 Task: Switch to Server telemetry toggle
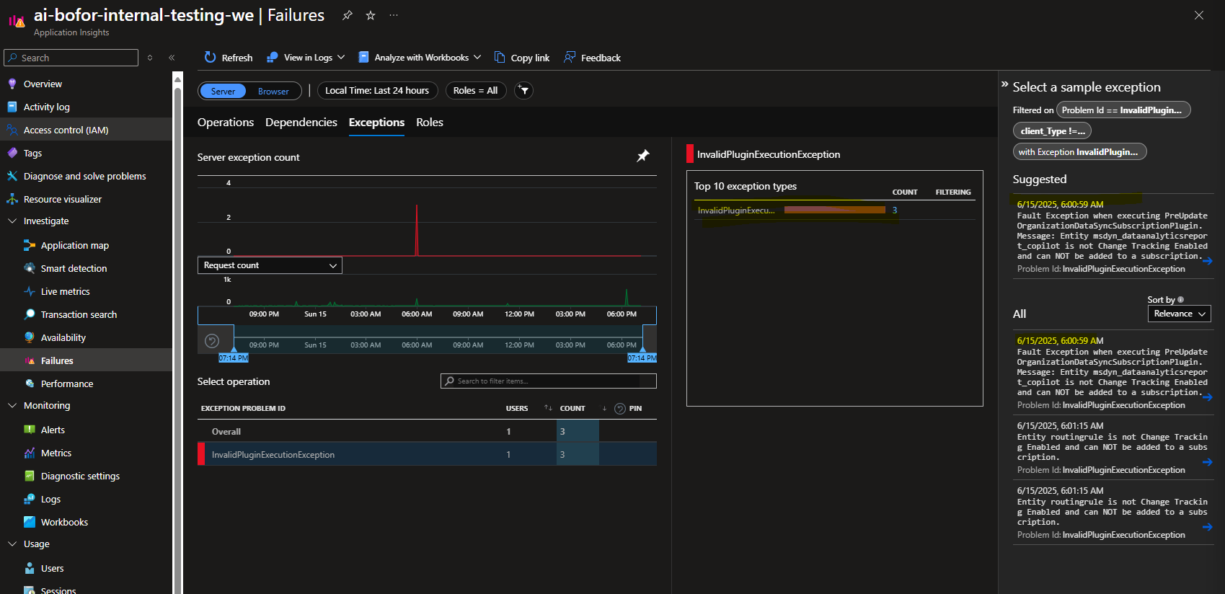coord(223,91)
